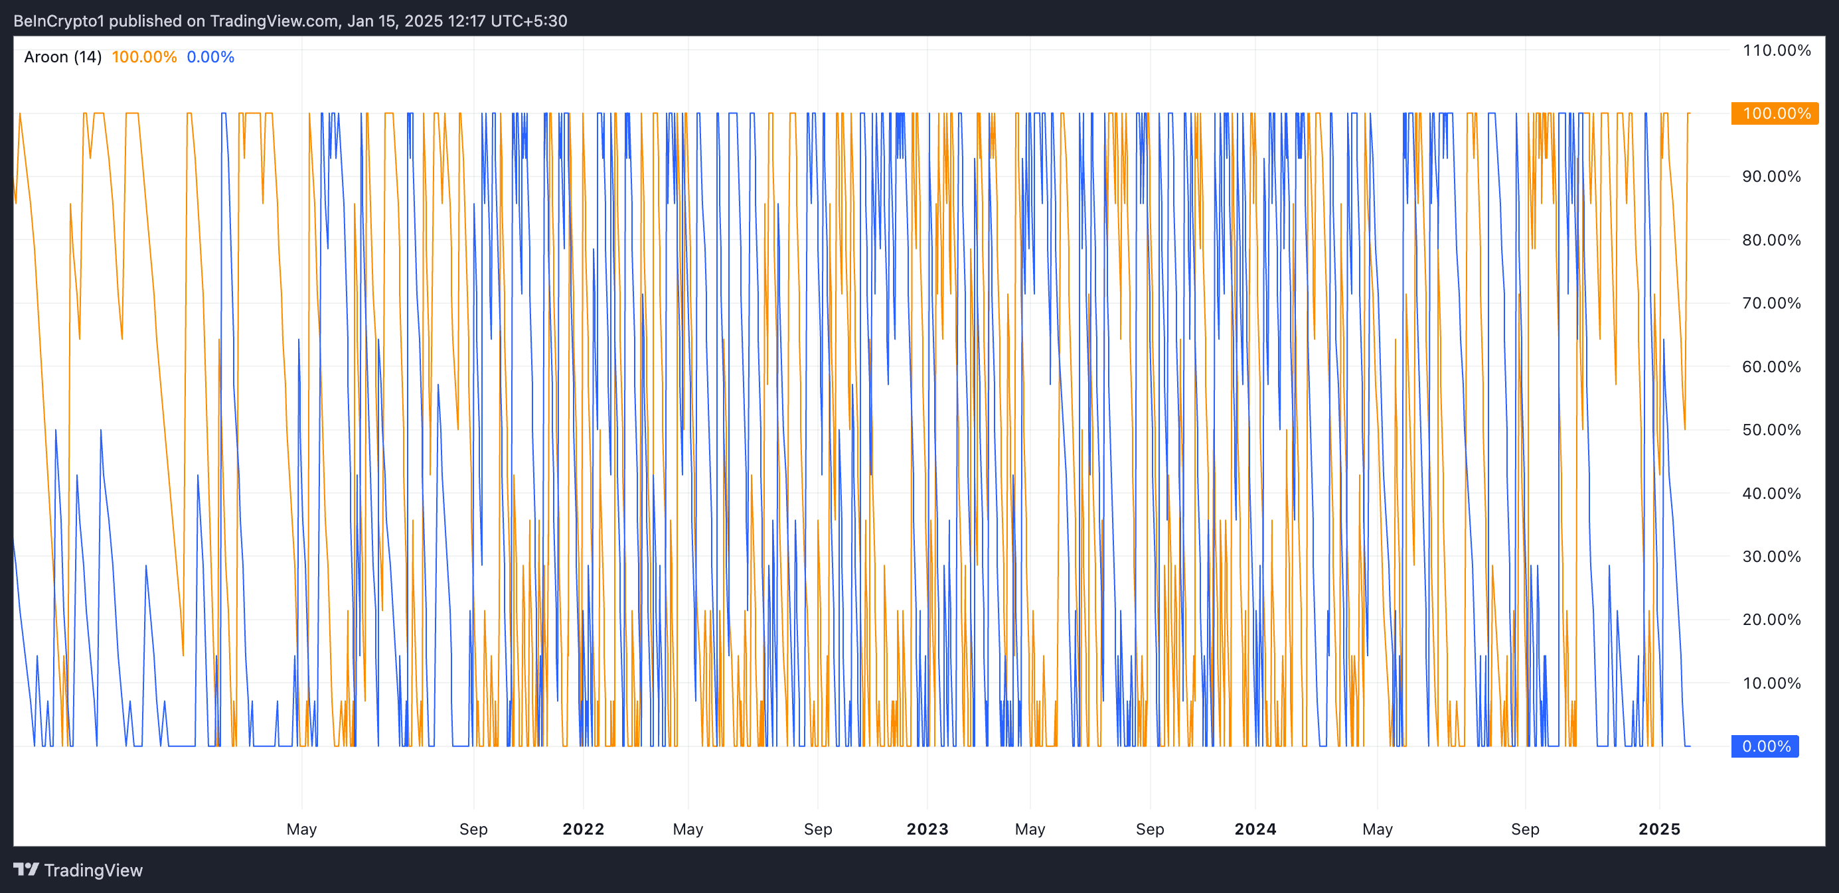Click the 80.00% level on price scale
The height and width of the screenshot is (893, 1839).
pos(1771,240)
